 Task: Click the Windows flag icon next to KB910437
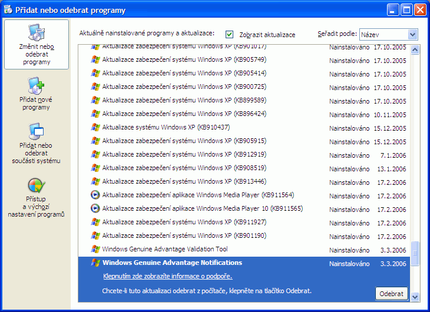[x=95, y=127]
